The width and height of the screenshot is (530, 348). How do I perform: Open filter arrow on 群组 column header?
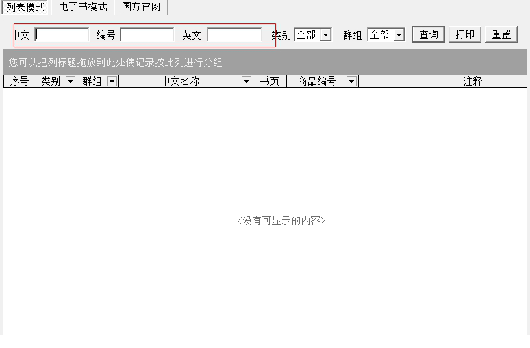[112, 81]
